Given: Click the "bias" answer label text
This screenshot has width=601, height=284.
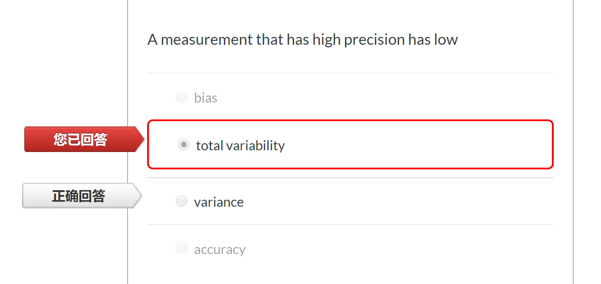Looking at the screenshot, I should pos(206,98).
